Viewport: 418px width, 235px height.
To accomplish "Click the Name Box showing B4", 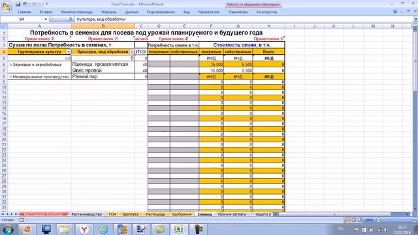I will coord(22,19).
